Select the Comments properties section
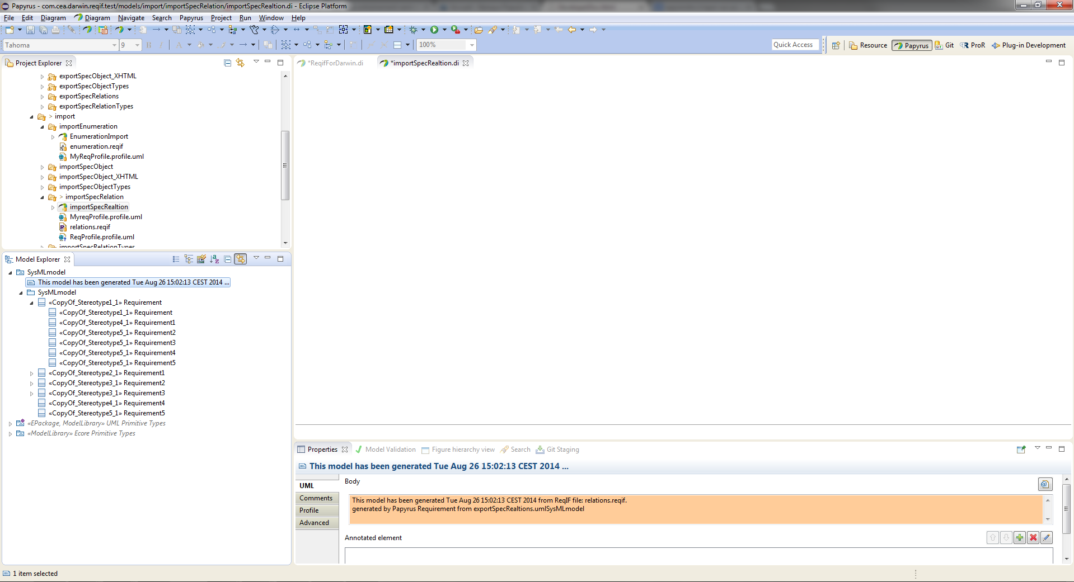 [317, 498]
